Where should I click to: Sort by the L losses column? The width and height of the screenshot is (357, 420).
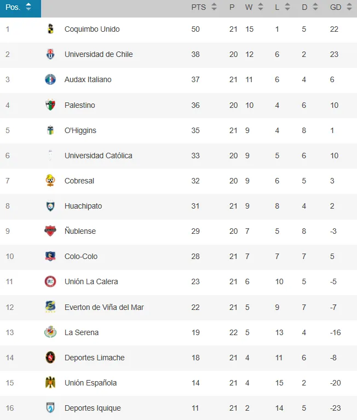[281, 7]
